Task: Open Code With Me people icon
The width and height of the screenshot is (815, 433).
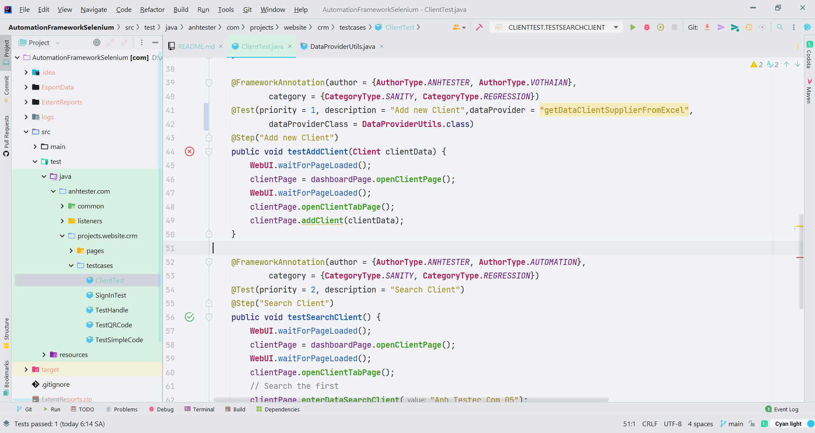Action: click(459, 27)
